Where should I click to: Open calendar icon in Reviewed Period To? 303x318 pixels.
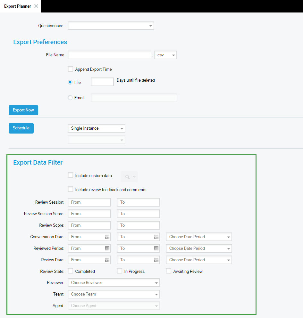[156, 249]
